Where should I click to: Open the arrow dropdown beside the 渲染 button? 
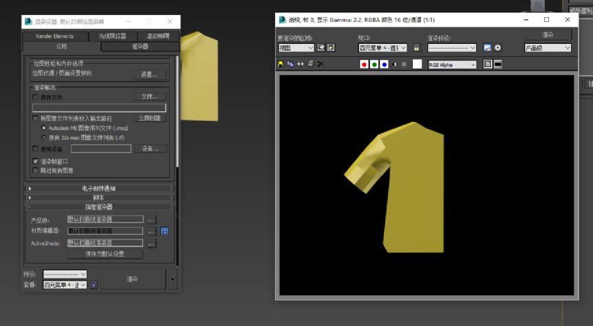[x=173, y=279]
